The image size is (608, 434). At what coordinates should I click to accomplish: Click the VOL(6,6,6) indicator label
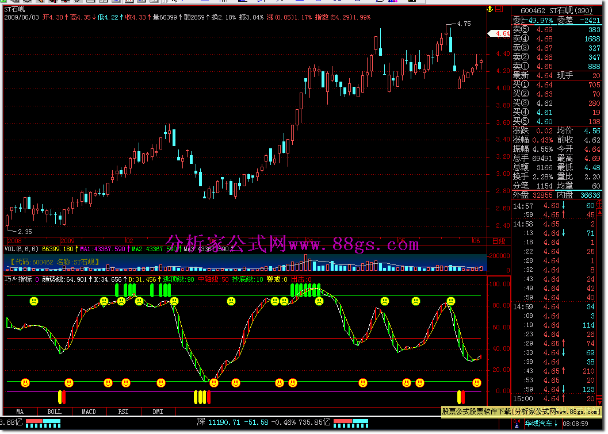point(21,249)
